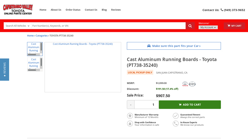Open Reviews from the top navigation

(116, 10)
